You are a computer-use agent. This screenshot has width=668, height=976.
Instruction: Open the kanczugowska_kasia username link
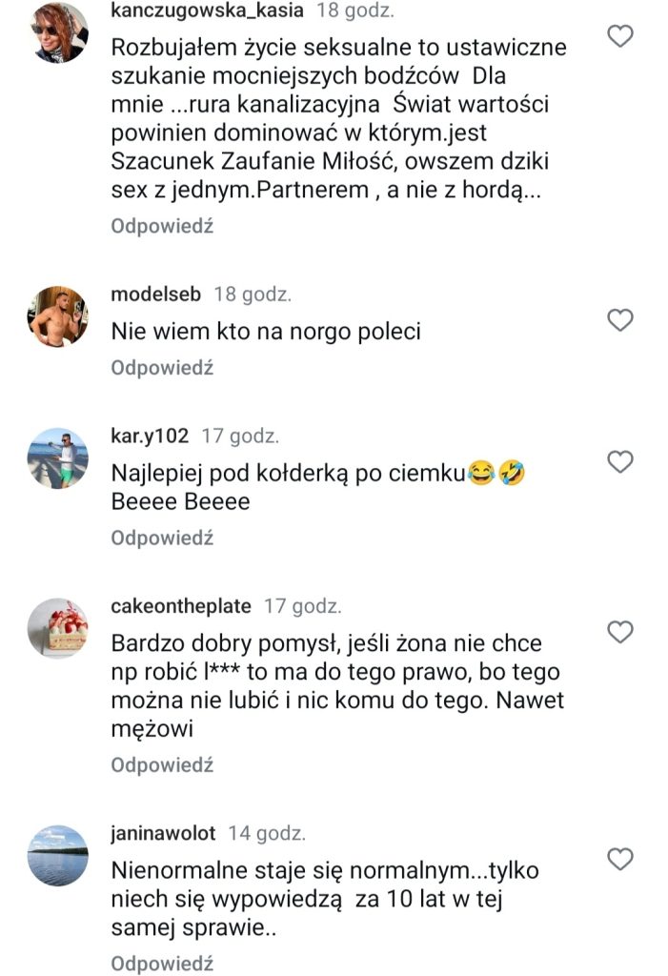[x=207, y=11]
